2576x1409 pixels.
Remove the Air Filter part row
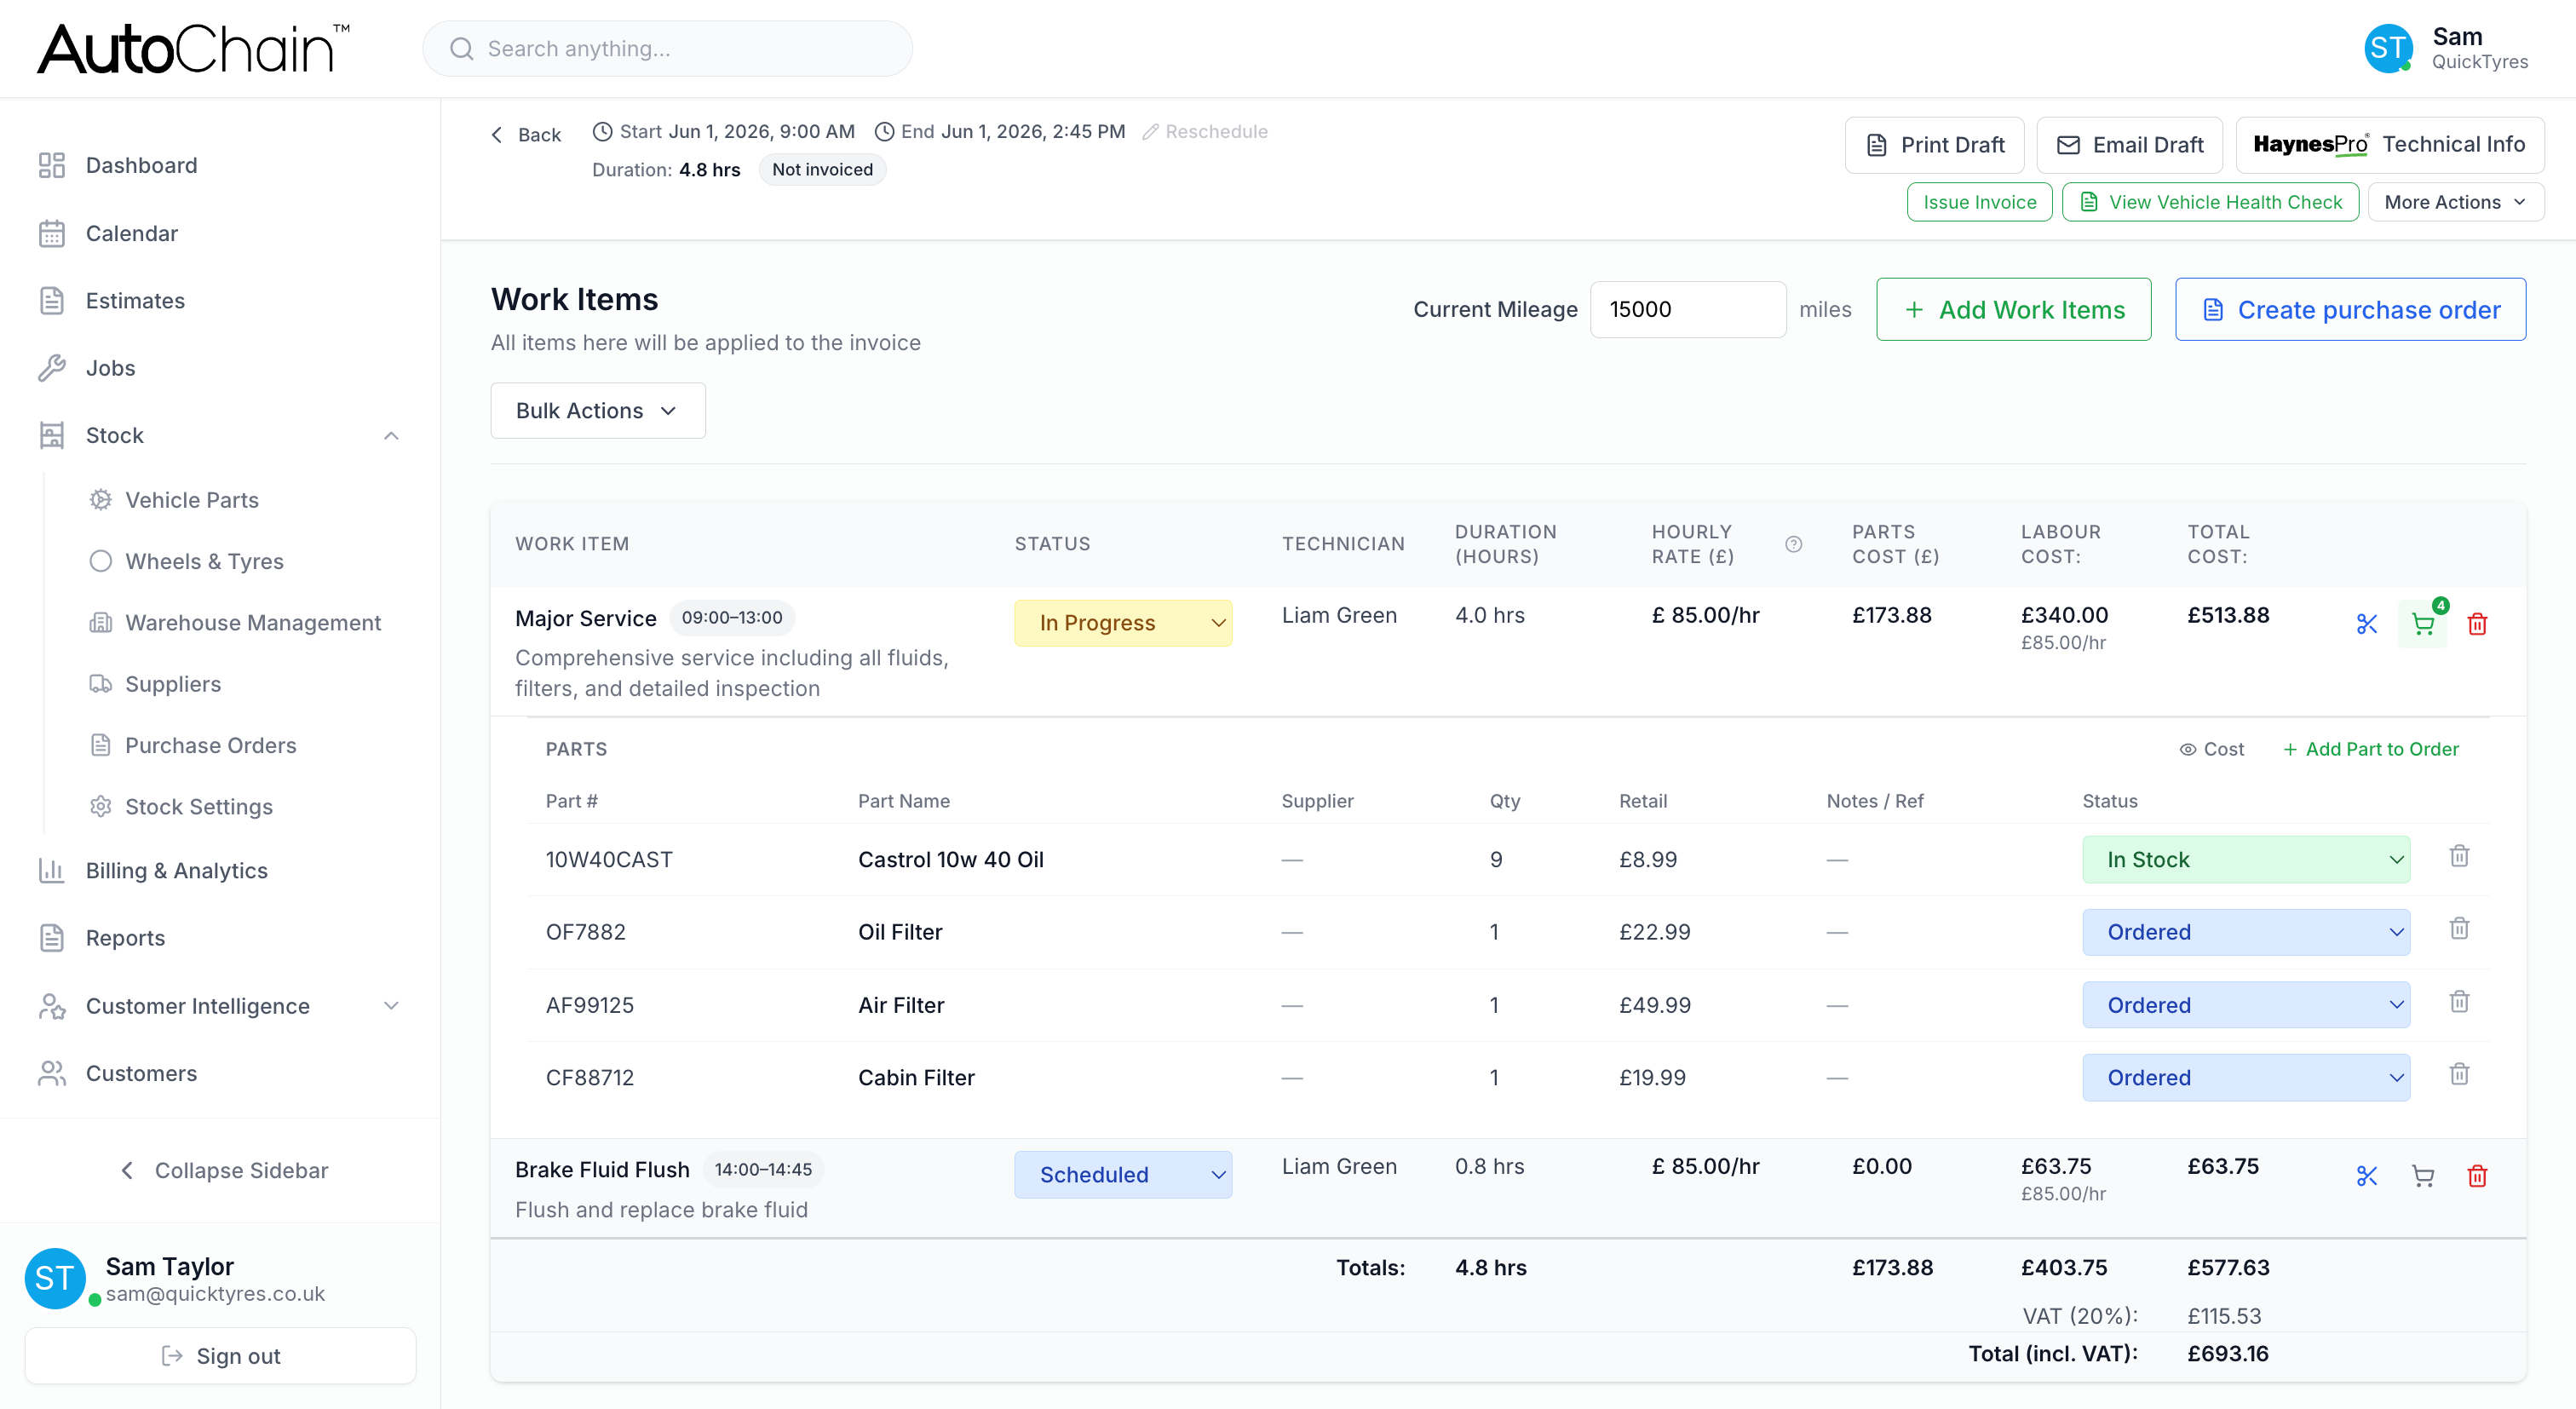click(x=2459, y=1002)
